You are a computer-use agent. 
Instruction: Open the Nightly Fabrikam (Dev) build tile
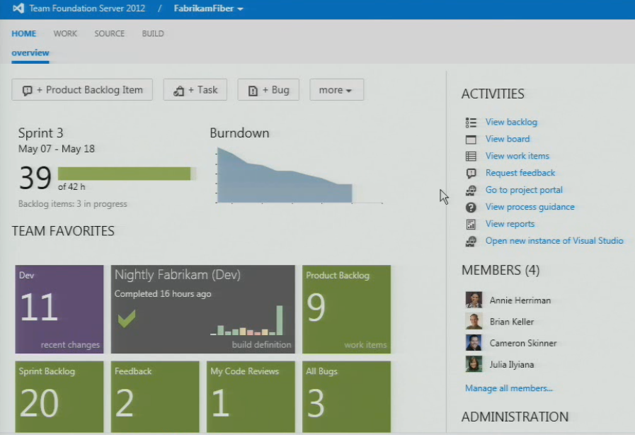click(x=203, y=310)
